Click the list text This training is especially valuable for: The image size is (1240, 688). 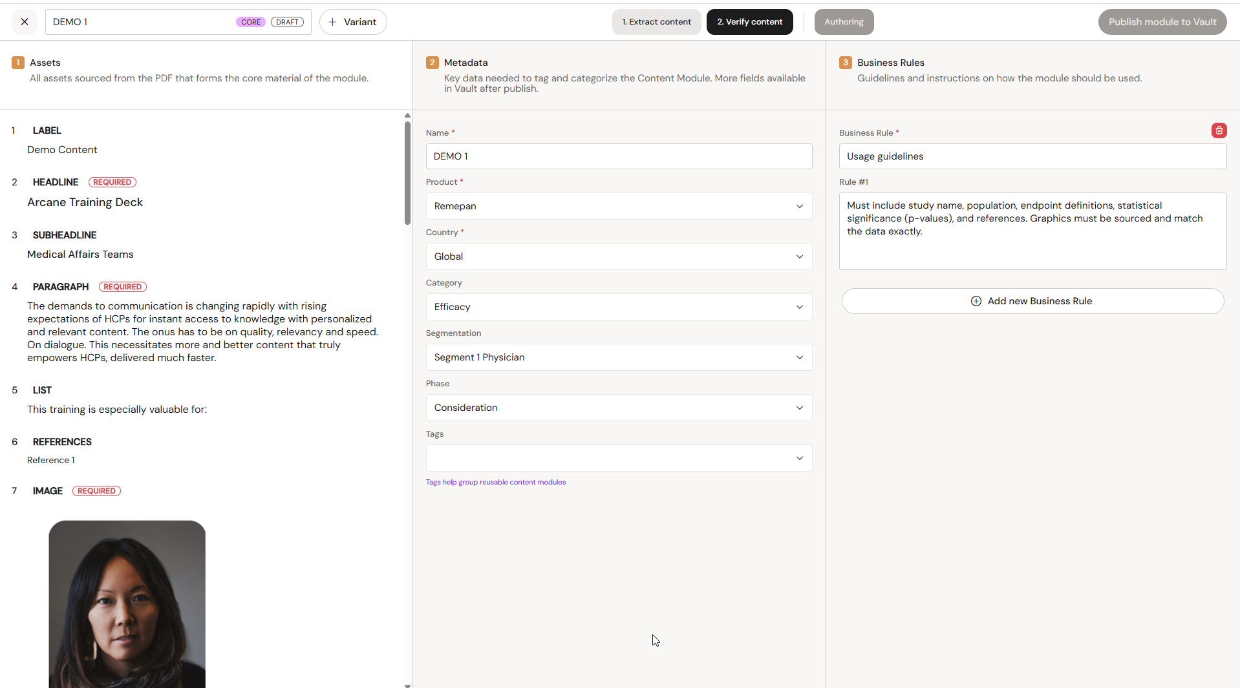coord(117,410)
